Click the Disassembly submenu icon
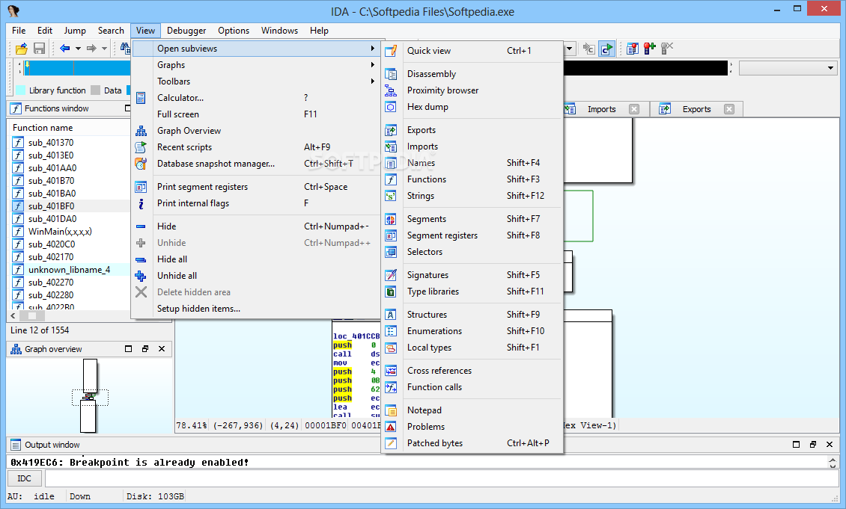 coord(391,74)
